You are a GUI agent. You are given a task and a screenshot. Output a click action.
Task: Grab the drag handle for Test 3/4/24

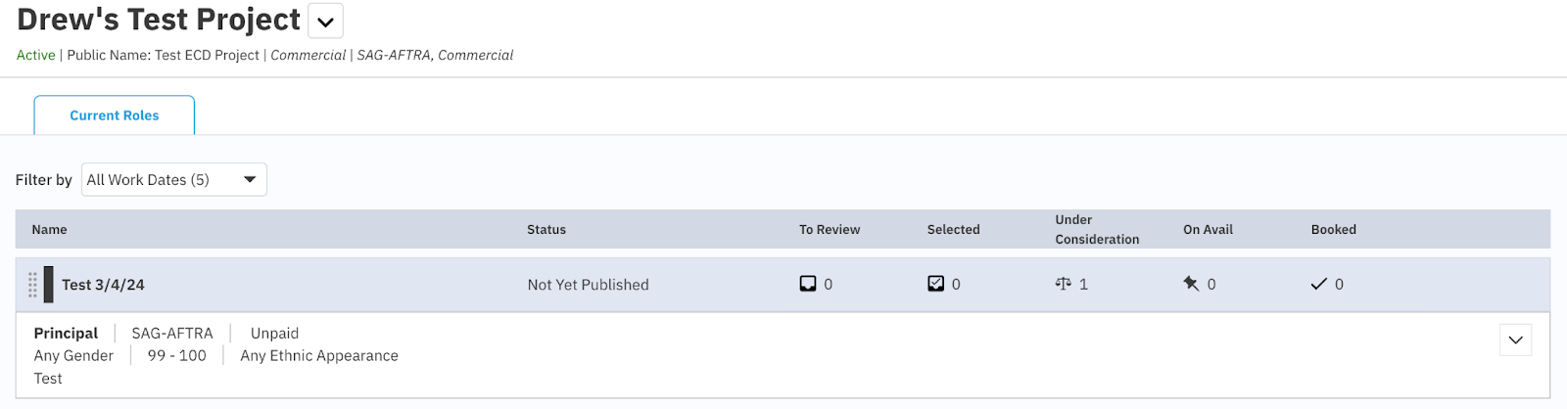(32, 285)
